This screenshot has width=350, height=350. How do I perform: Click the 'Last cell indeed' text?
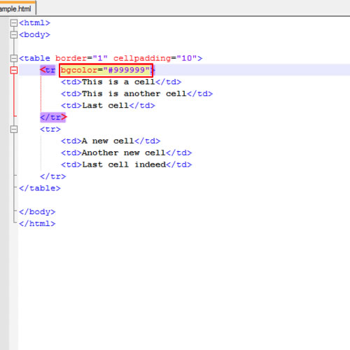[x=124, y=164]
